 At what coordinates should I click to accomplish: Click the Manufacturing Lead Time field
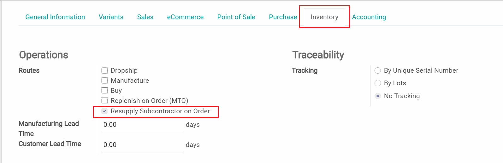pos(142,125)
